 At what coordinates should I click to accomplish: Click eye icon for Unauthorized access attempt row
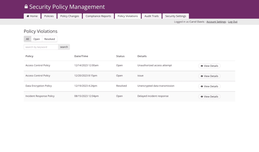[202, 66]
